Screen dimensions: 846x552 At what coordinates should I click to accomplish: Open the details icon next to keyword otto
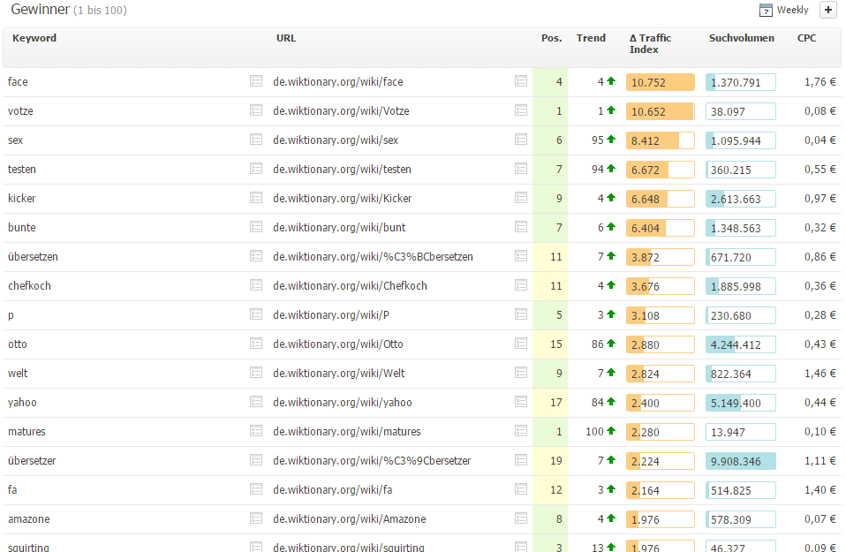[x=256, y=344]
